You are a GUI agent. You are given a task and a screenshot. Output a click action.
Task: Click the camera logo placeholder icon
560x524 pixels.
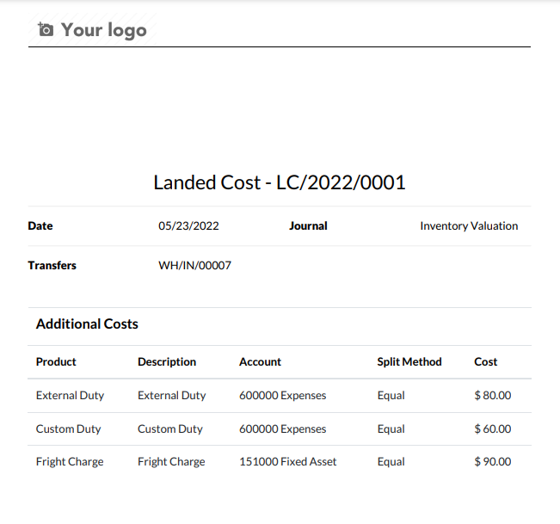[x=46, y=29]
